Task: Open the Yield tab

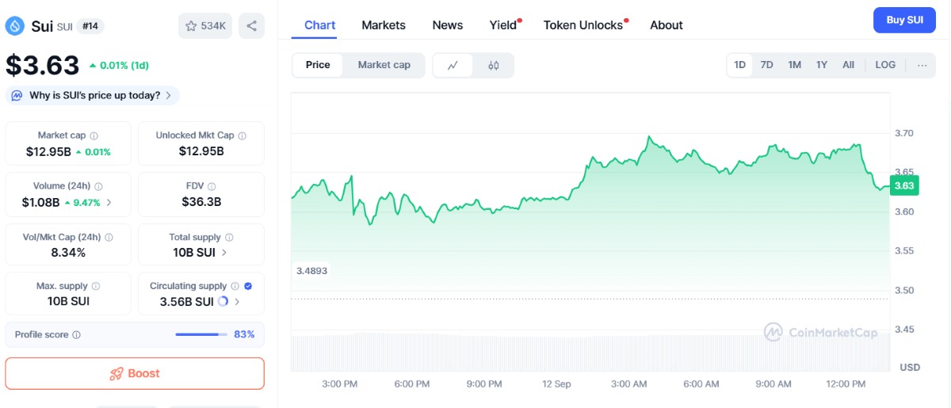Action: pos(503,25)
